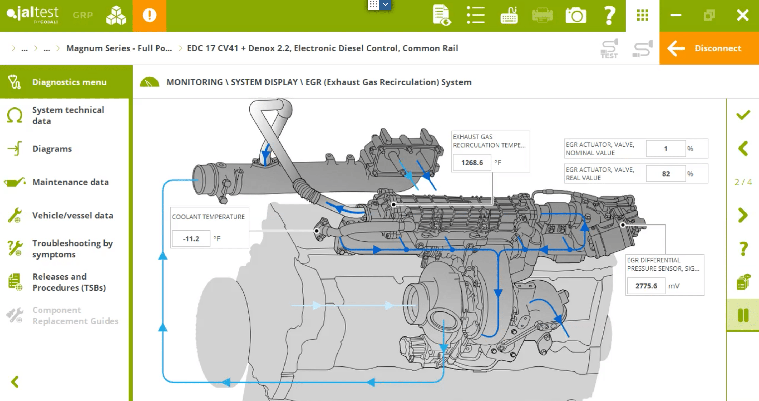
Task: Click the bulleted list icon in toolbar
Action: pos(475,15)
